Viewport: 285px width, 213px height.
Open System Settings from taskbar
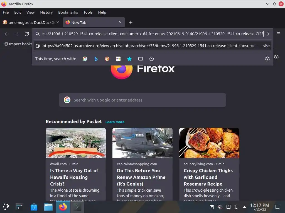tap(19, 207)
